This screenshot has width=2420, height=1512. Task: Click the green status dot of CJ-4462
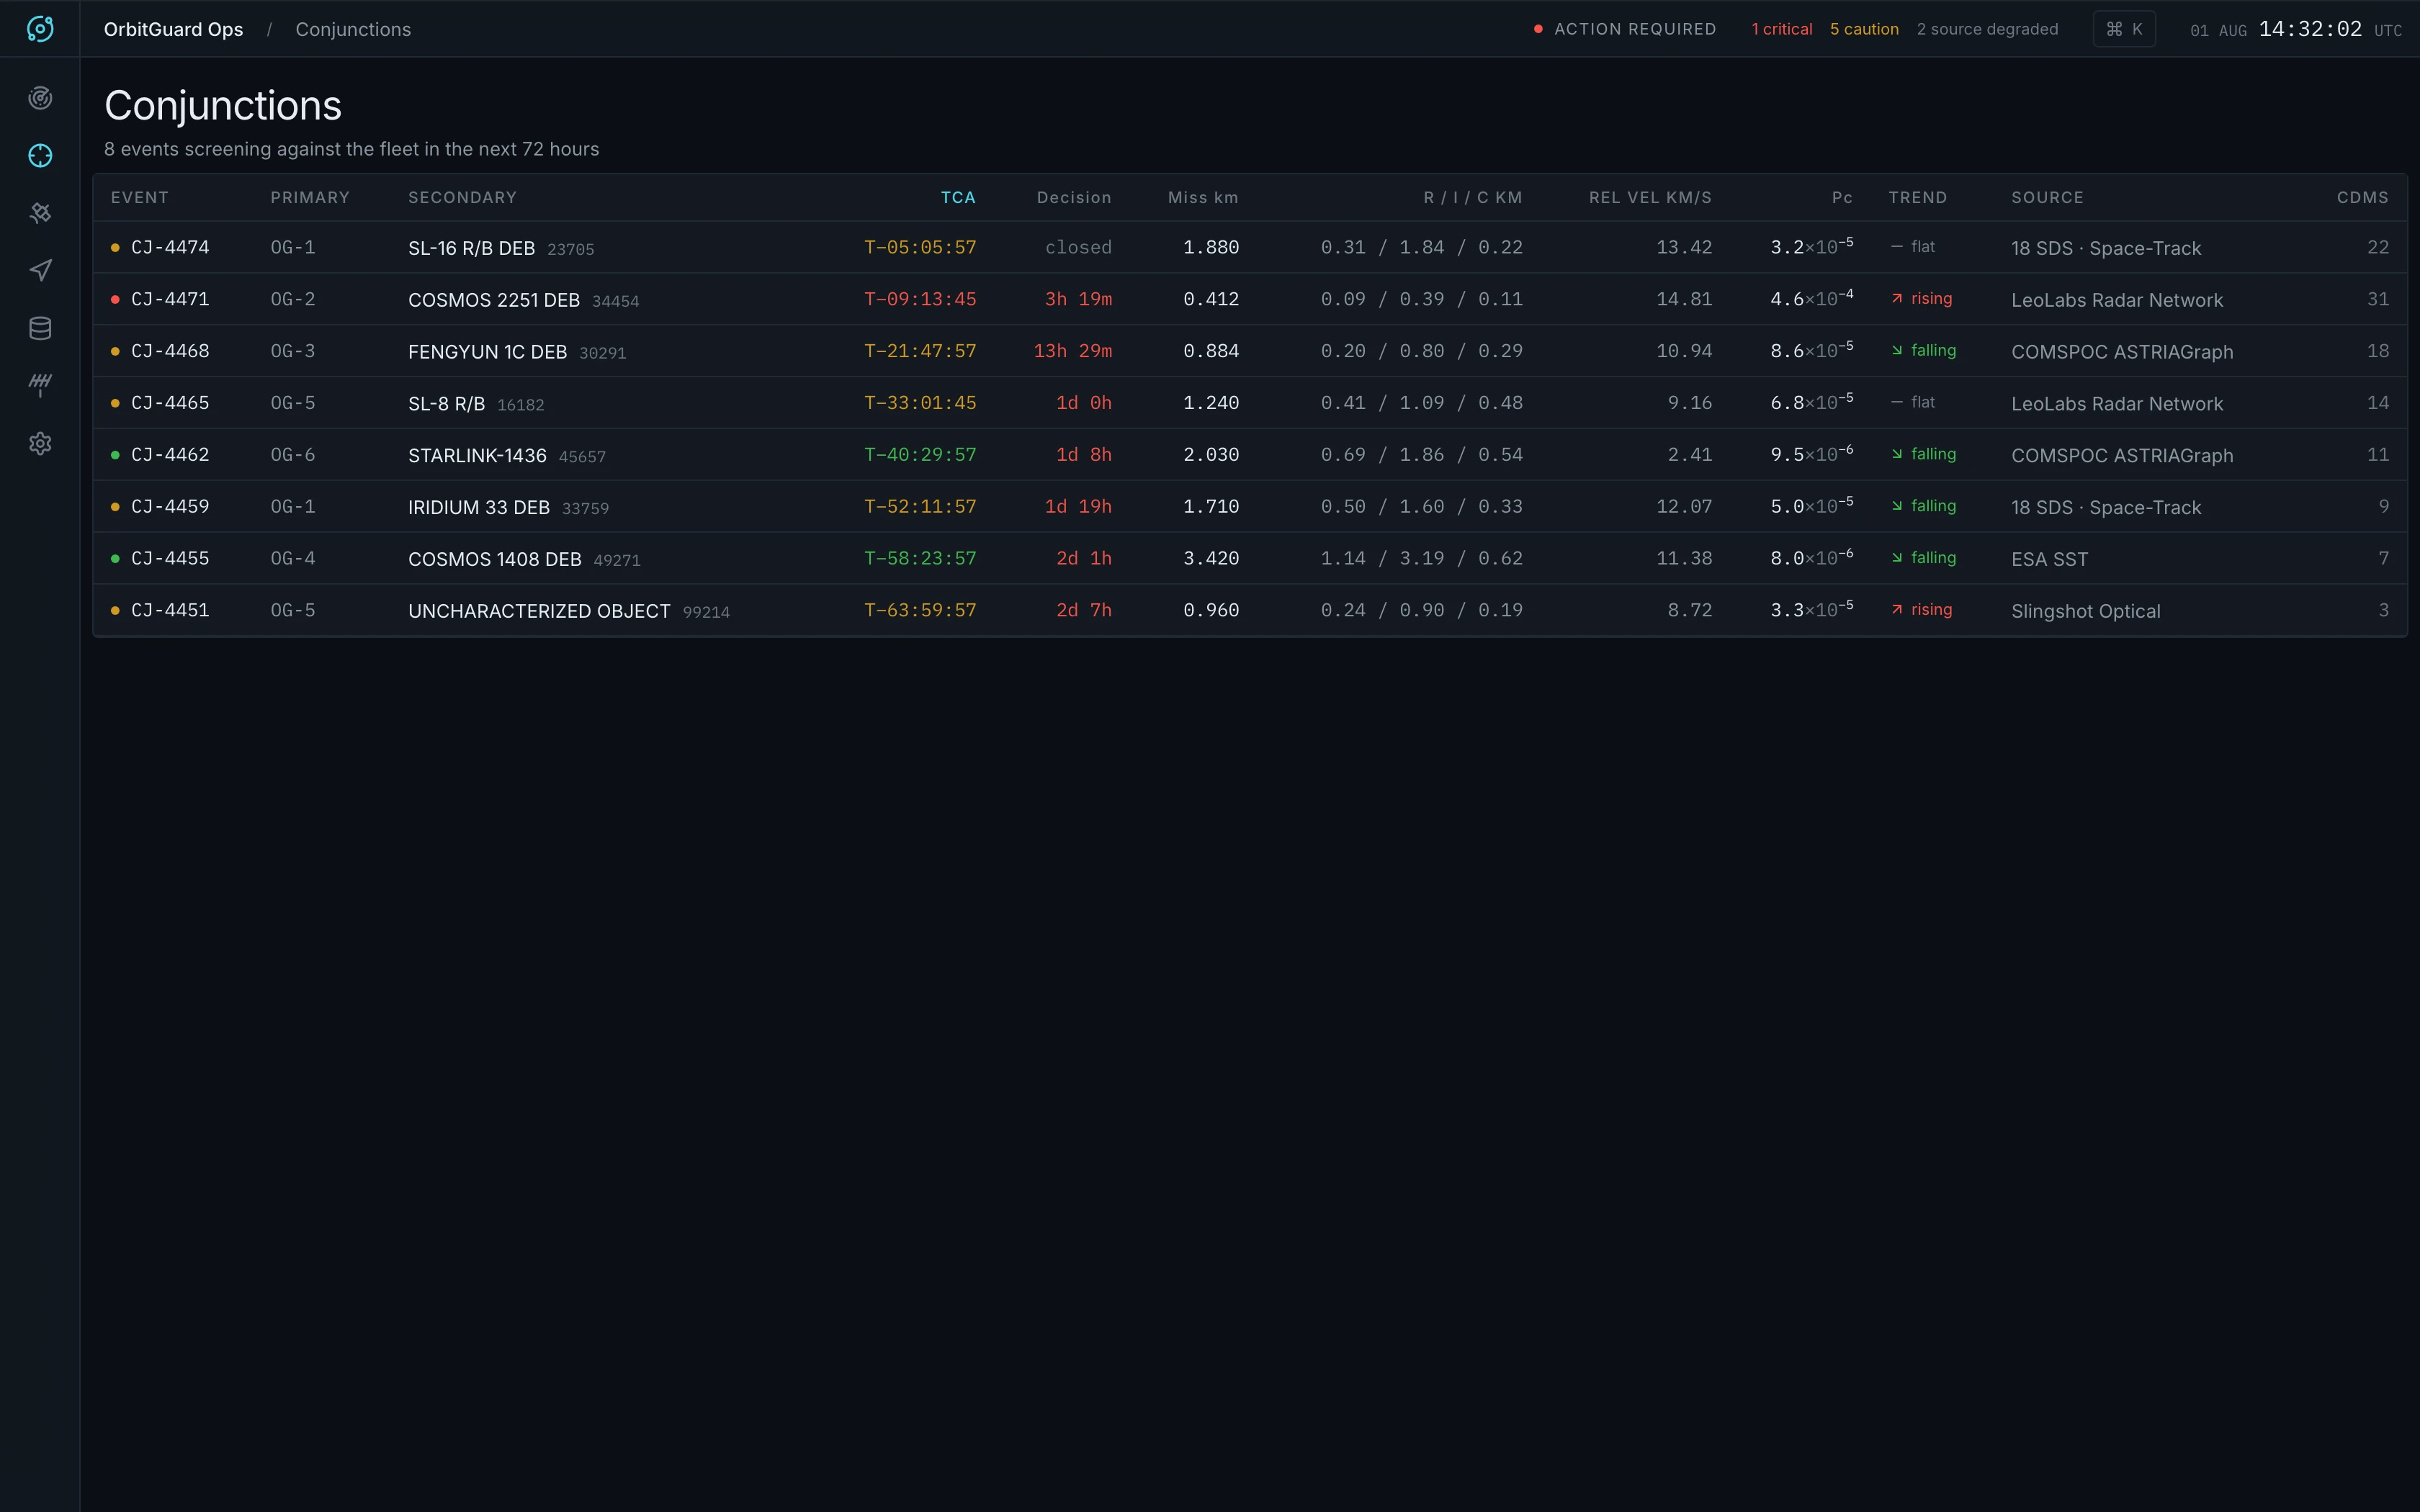pyautogui.click(x=115, y=455)
